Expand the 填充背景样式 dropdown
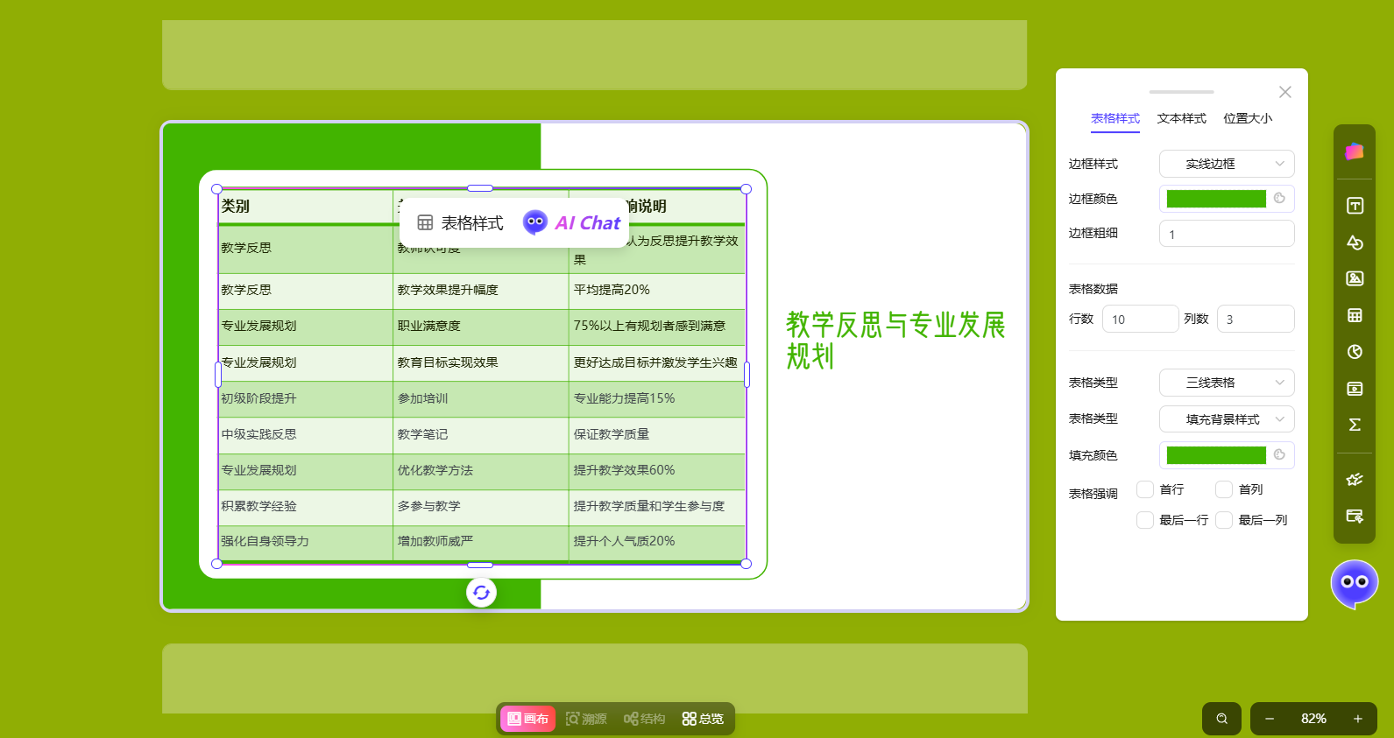 [x=1226, y=419]
